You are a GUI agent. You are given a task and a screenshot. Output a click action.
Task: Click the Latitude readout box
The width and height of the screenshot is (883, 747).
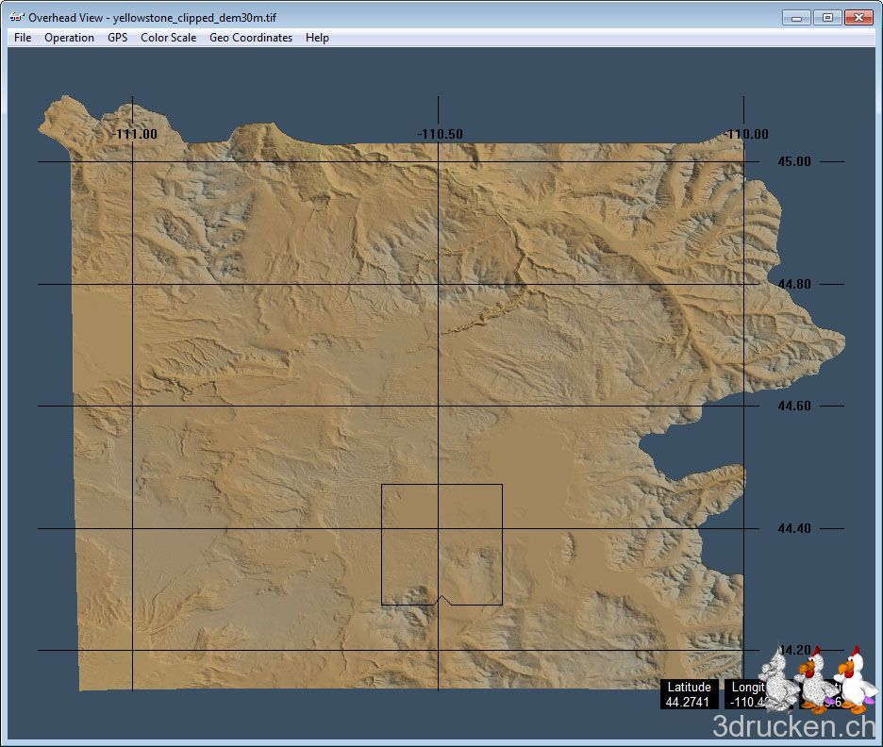point(689,694)
